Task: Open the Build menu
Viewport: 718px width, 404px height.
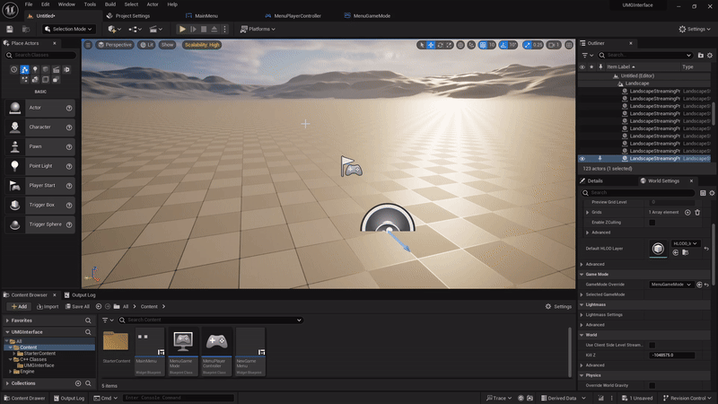Action: 110,4
